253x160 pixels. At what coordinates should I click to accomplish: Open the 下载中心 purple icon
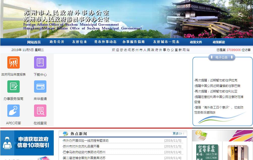coord(40,63)
